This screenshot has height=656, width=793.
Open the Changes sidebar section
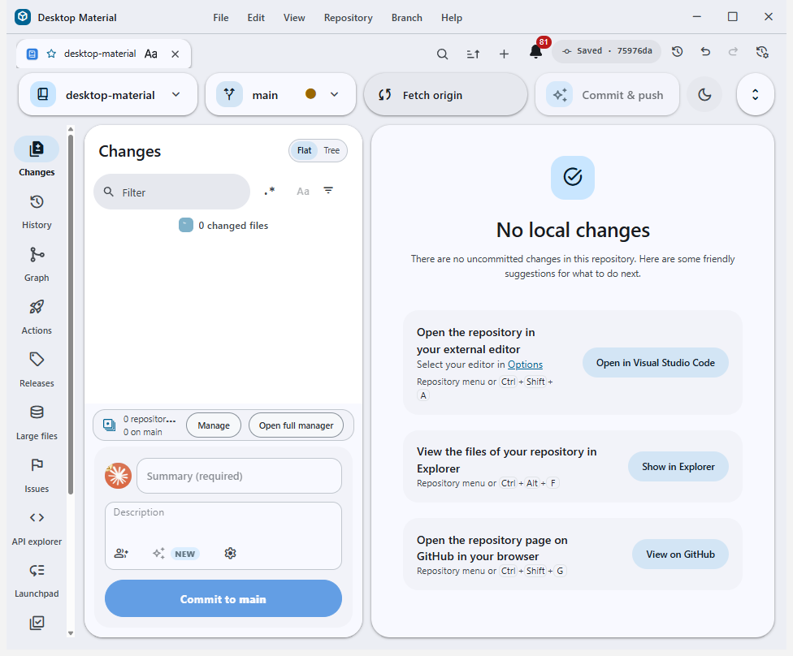coord(37,158)
